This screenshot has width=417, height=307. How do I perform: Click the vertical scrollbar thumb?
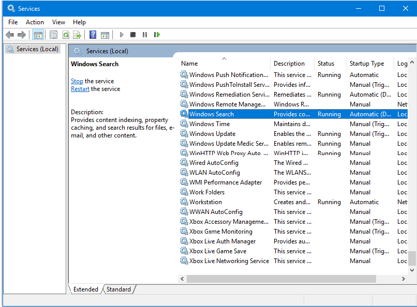pyautogui.click(x=412, y=258)
